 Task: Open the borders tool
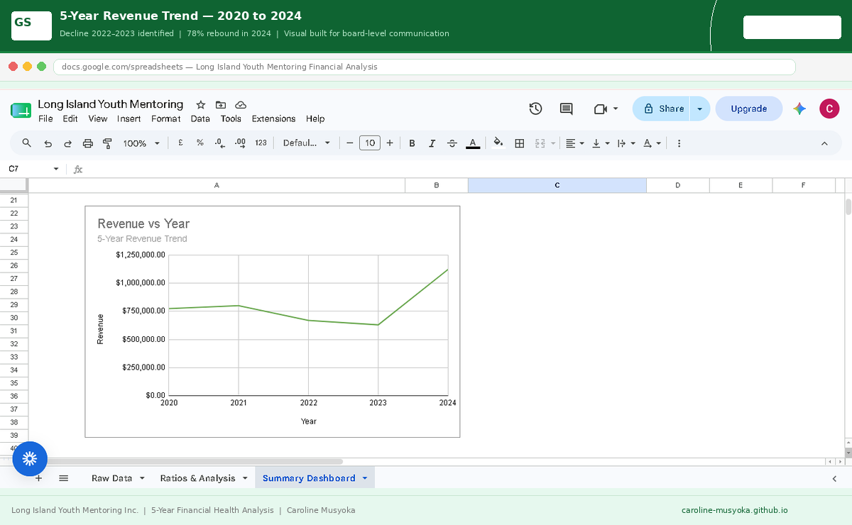pyautogui.click(x=520, y=143)
